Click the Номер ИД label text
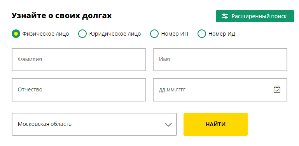299x146 pixels. pyautogui.click(x=222, y=34)
